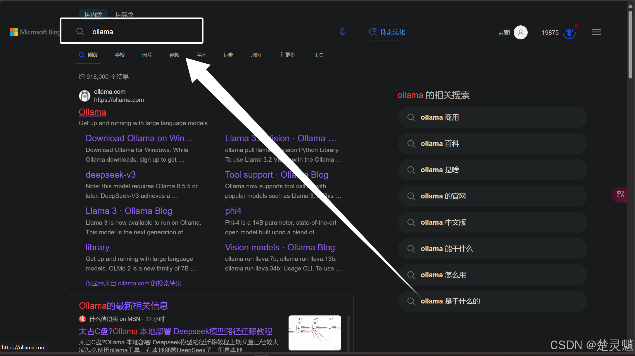Open the Download Ollama on Windows link
The height and width of the screenshot is (356, 635).
(139, 138)
